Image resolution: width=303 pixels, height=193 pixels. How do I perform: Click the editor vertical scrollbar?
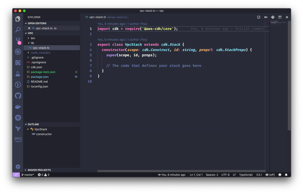pos(289,76)
